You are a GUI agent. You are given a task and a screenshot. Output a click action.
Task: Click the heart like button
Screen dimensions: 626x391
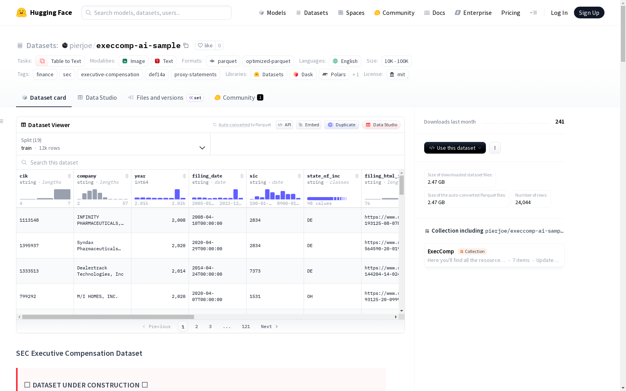tap(205, 45)
